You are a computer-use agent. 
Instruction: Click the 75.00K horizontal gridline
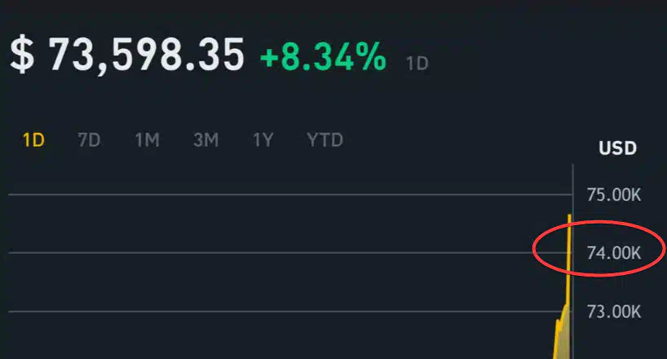[290, 195]
